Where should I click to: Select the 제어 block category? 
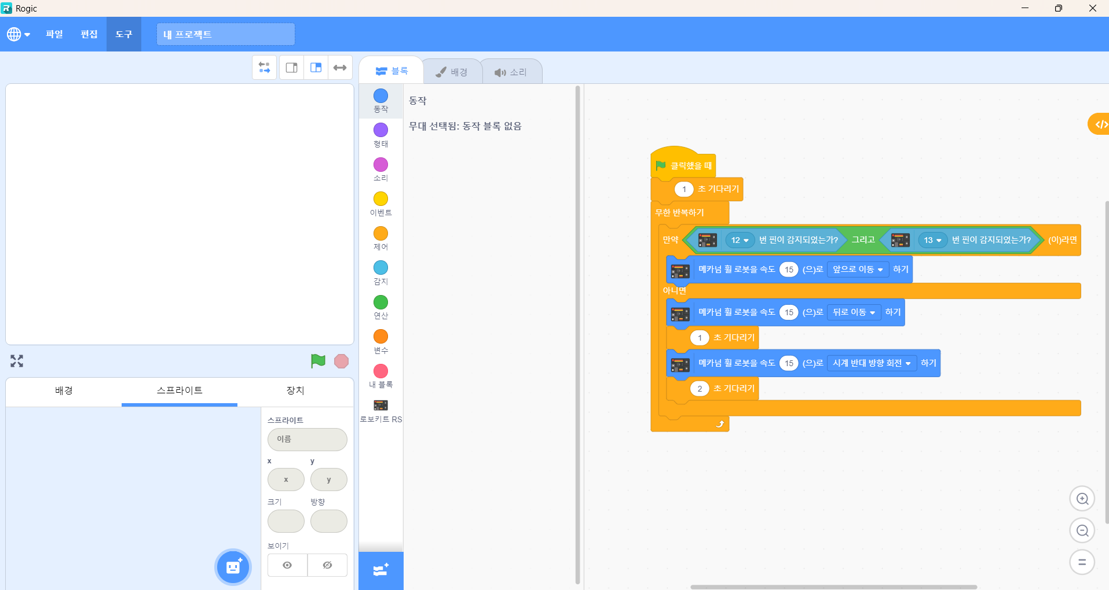click(x=380, y=238)
